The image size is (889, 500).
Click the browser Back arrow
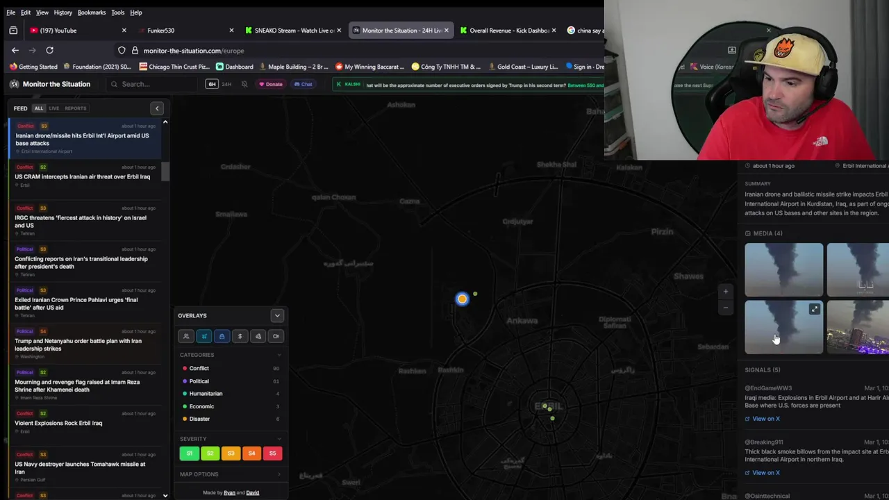coord(15,50)
